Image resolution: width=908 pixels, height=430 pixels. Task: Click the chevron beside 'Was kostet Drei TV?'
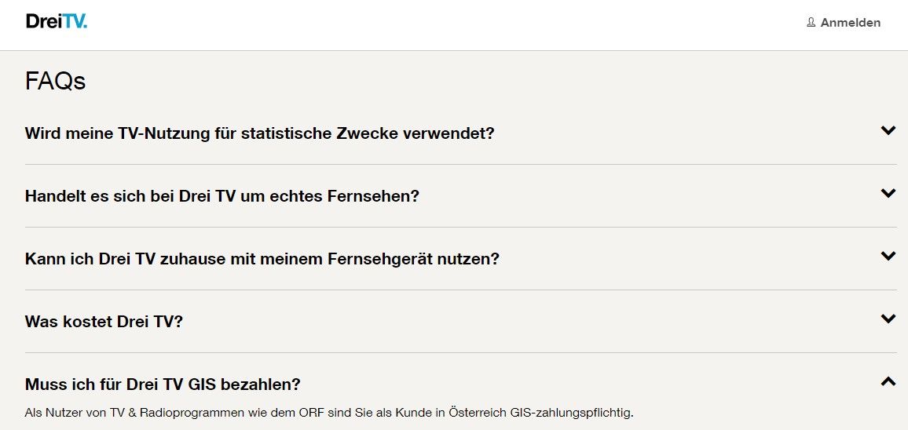(x=888, y=319)
